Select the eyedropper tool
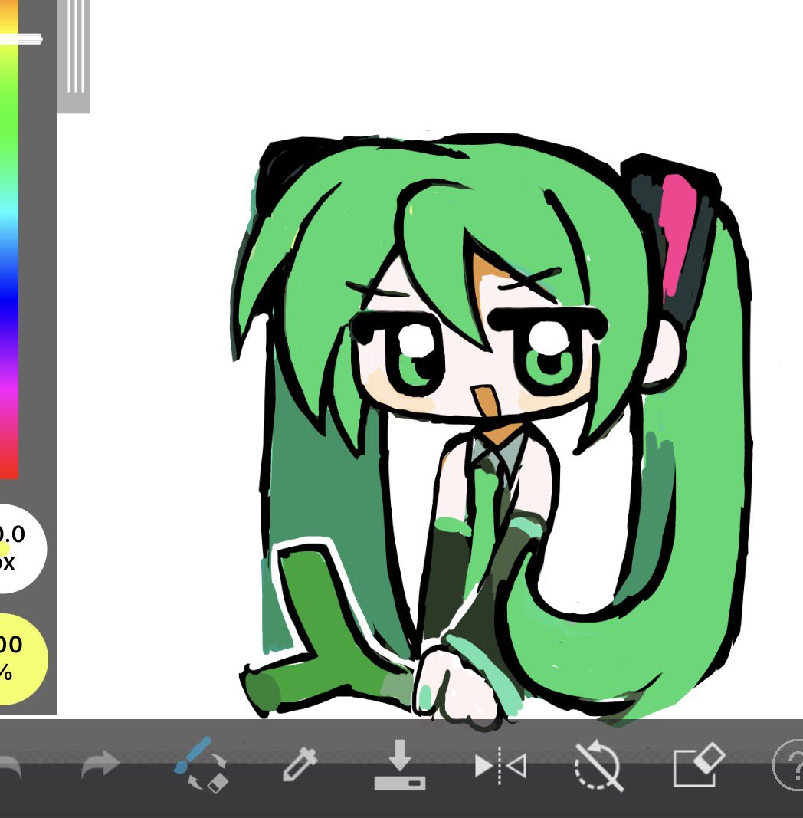This screenshot has width=803, height=818. tap(300, 764)
